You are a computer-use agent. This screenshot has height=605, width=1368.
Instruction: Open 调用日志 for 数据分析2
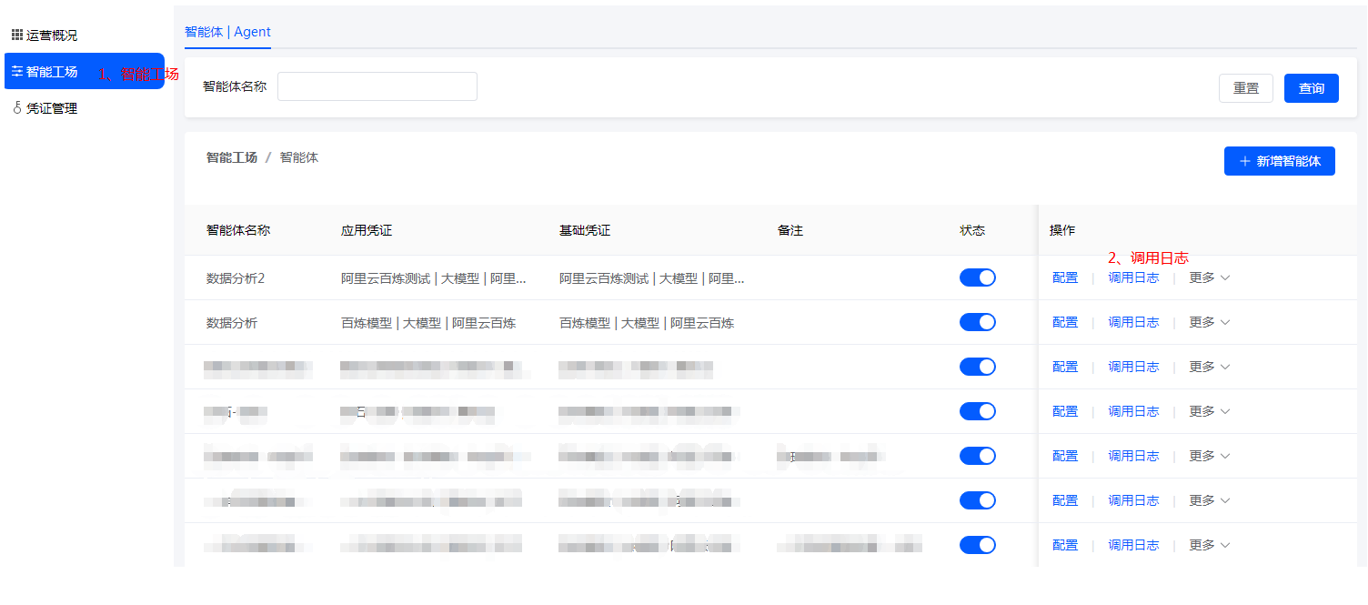point(1133,277)
